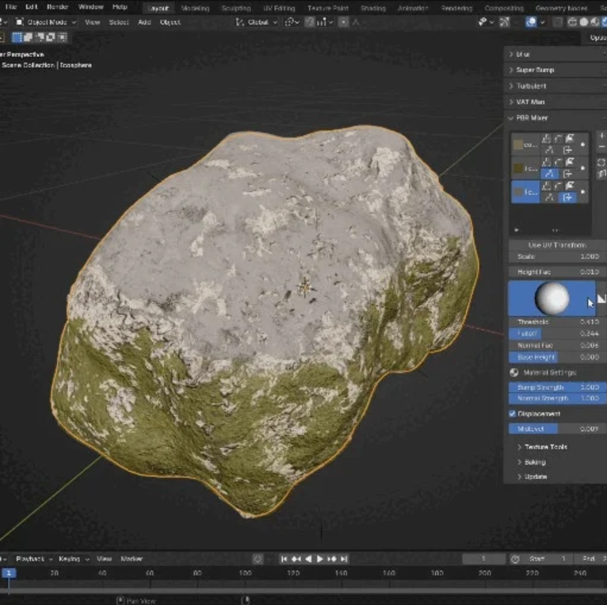This screenshot has height=605, width=607.
Task: Click the play animation button in timeline
Action: [320, 559]
